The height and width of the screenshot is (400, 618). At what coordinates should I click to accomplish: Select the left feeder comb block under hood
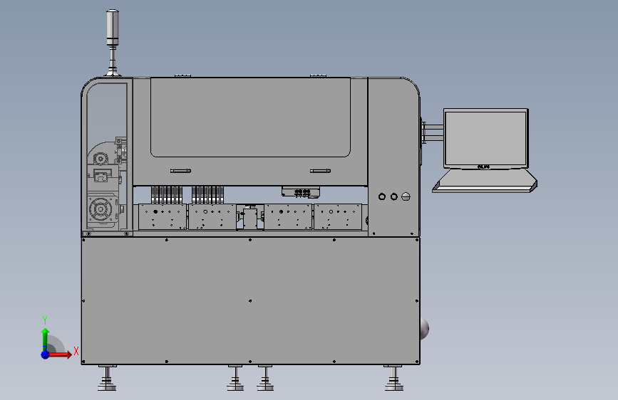(x=167, y=195)
